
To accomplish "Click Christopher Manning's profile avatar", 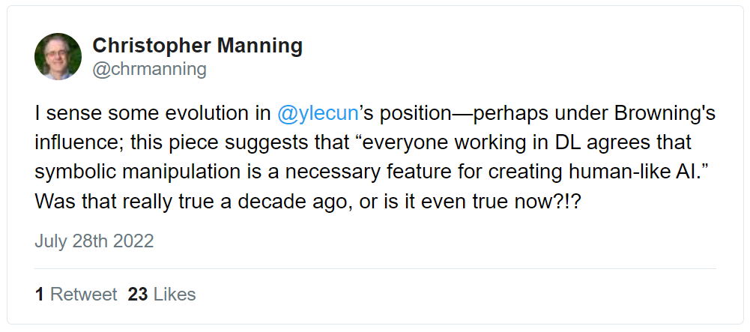I will click(x=58, y=56).
